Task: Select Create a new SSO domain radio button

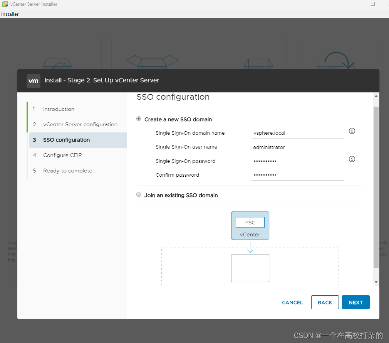Action: click(139, 119)
